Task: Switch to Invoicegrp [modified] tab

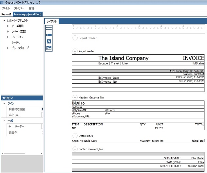Action: tap(28, 14)
